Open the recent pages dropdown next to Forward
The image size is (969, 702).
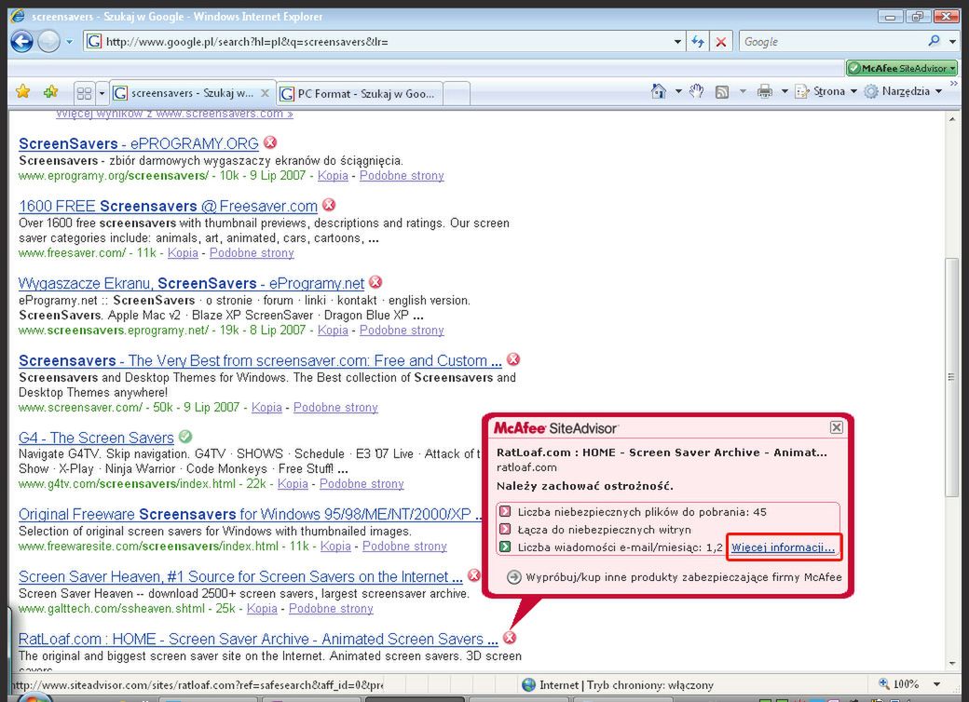tap(69, 42)
